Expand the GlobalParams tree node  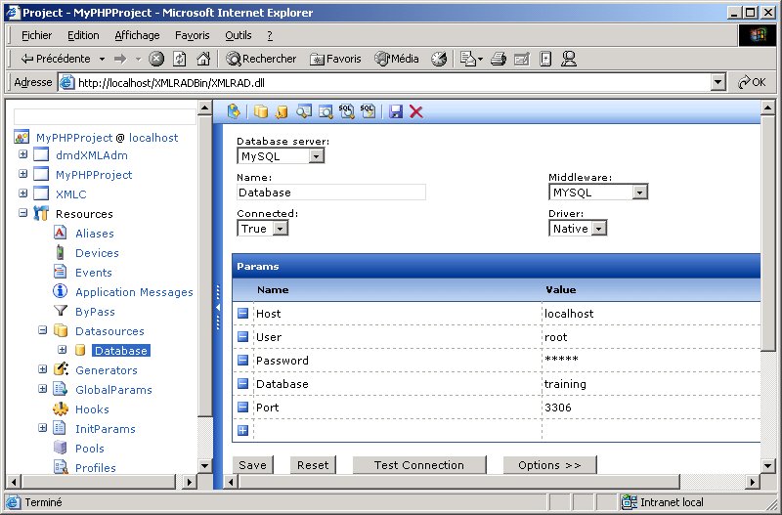[x=43, y=390]
